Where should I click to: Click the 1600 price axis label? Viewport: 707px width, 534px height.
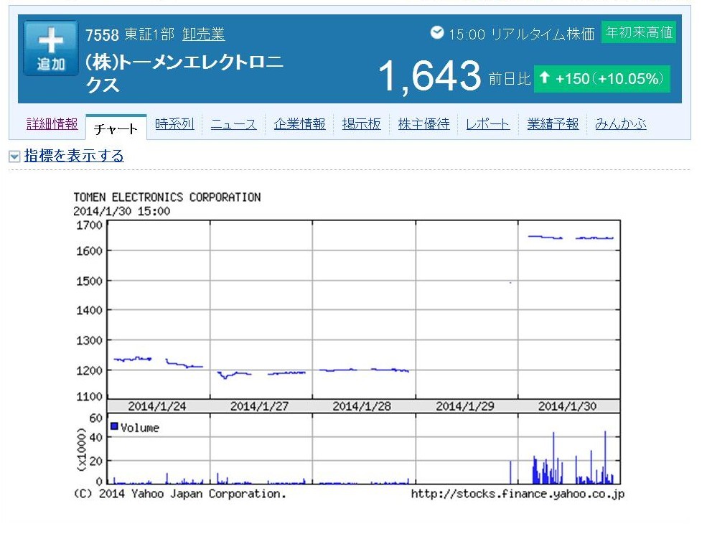(89, 251)
